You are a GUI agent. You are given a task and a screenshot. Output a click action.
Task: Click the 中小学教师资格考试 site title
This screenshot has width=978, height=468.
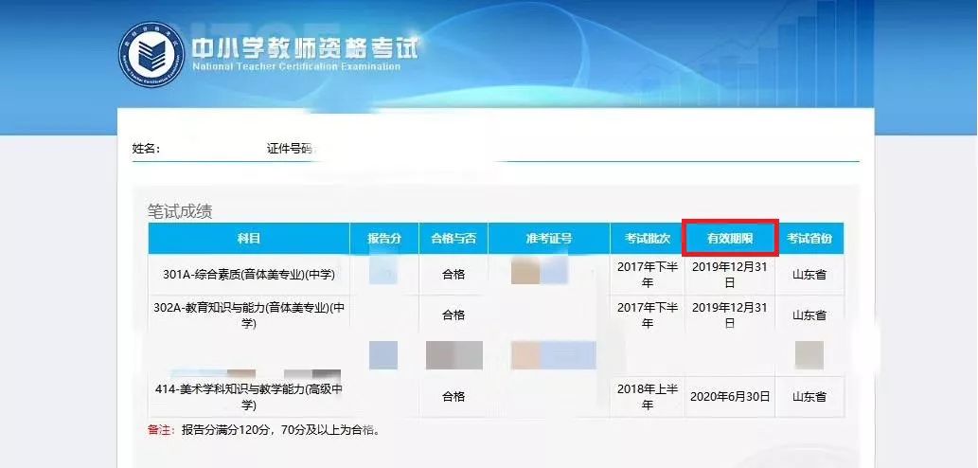pos(305,47)
